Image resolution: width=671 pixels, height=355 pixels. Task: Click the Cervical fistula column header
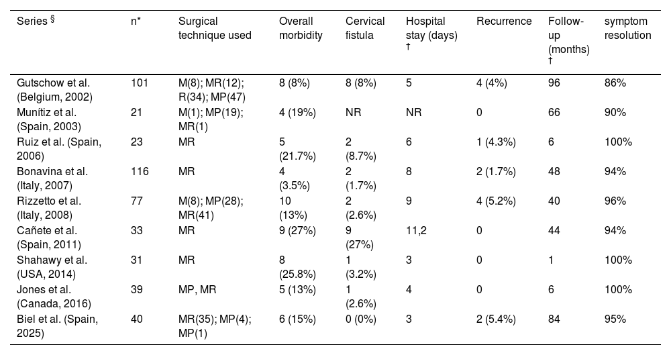tap(364, 28)
